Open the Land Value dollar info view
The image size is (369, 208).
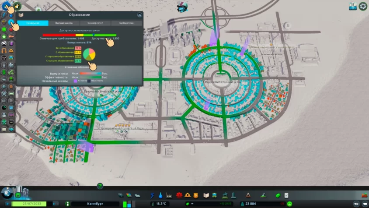click(x=4, y=72)
